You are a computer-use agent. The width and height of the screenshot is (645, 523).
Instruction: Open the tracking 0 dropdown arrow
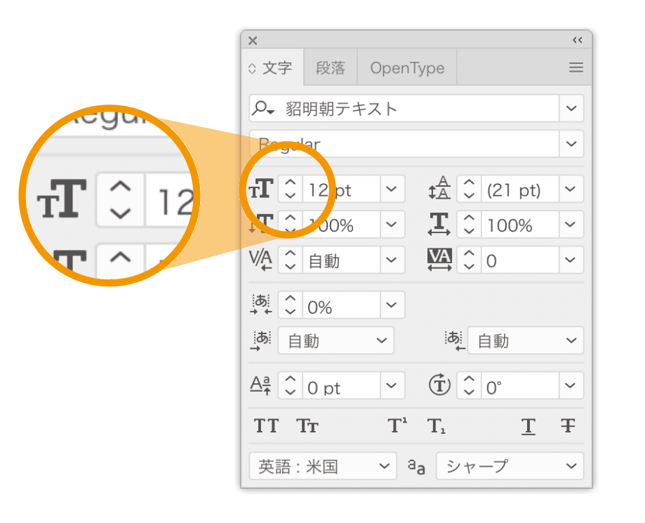coord(571,260)
